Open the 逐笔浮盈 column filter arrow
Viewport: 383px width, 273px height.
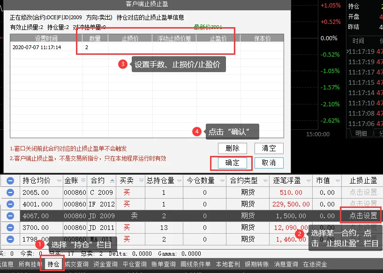point(308,181)
